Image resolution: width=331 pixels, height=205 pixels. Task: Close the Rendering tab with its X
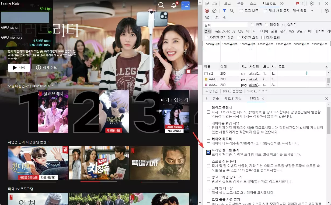tap(263, 99)
